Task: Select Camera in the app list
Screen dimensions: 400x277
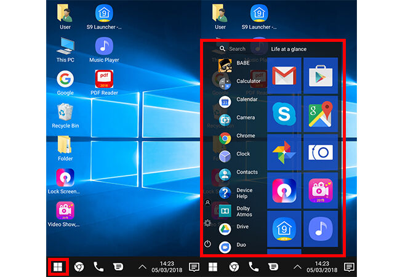Action: click(237, 119)
